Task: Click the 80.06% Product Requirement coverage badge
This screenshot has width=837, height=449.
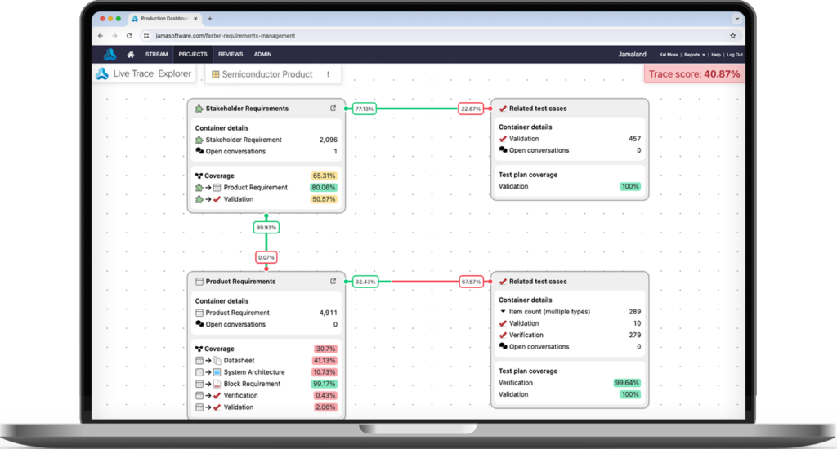Action: (x=324, y=188)
